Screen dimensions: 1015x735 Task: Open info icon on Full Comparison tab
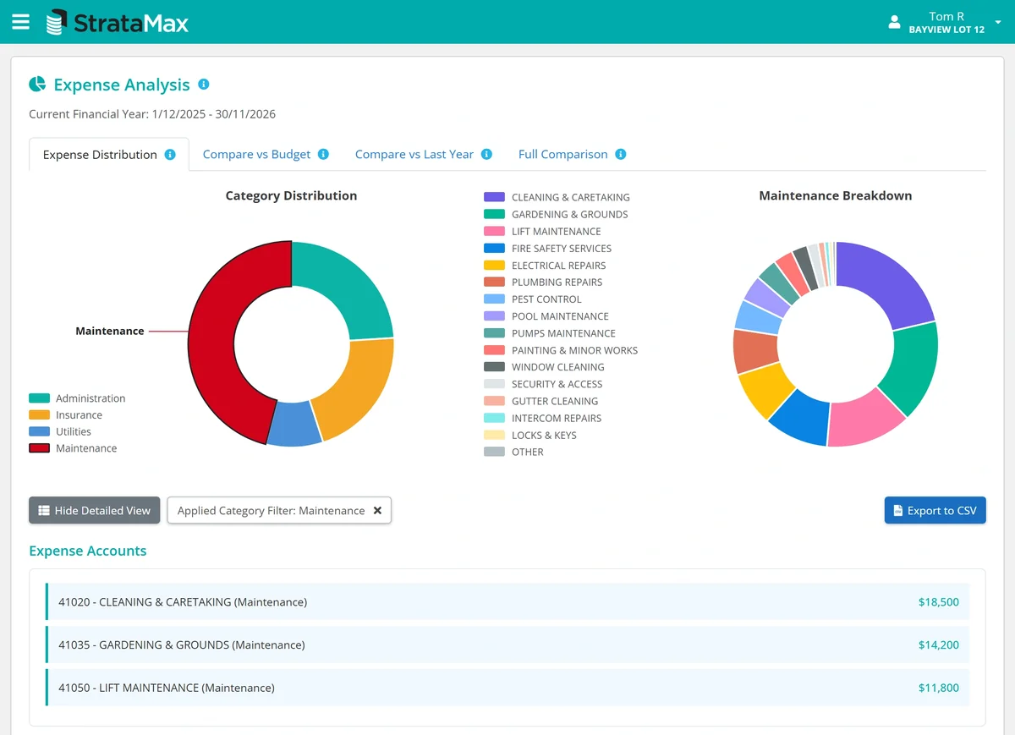(x=621, y=155)
